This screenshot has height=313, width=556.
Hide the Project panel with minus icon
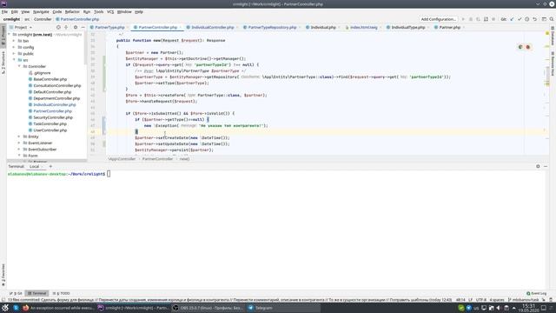click(x=83, y=27)
